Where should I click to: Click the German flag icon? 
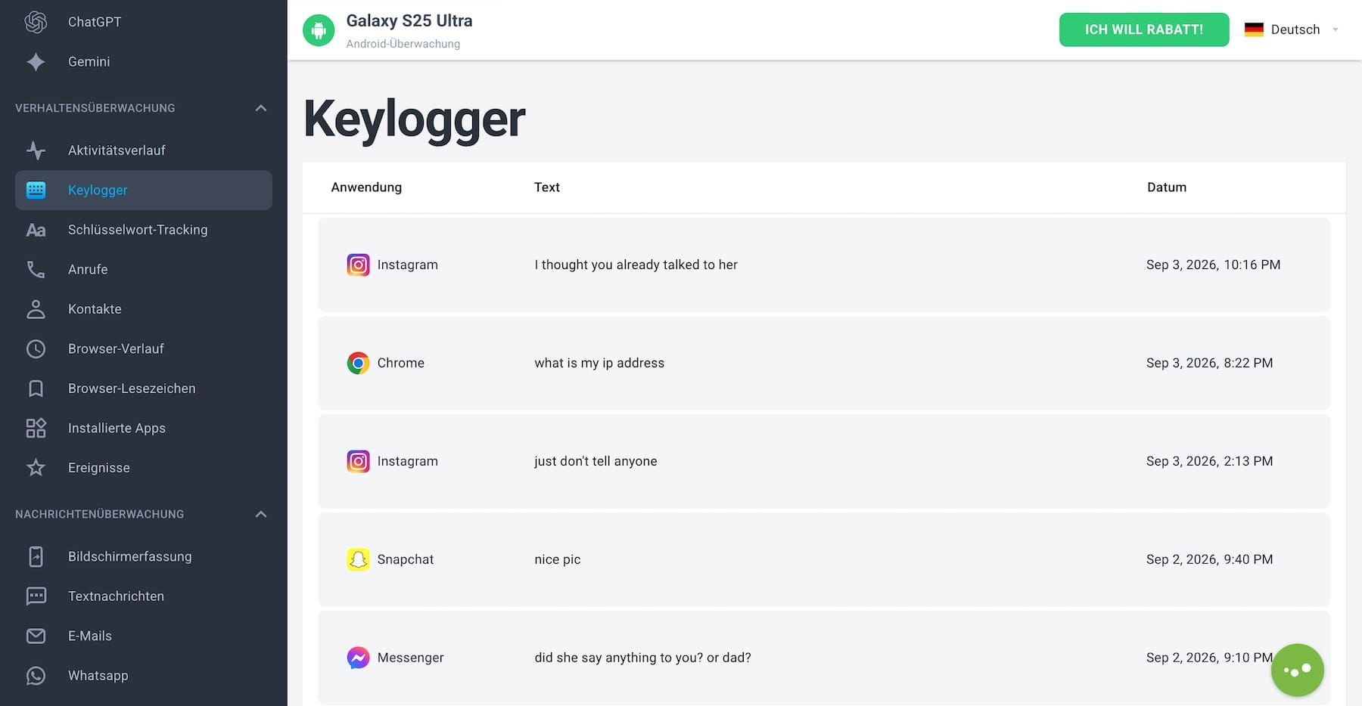click(x=1254, y=30)
